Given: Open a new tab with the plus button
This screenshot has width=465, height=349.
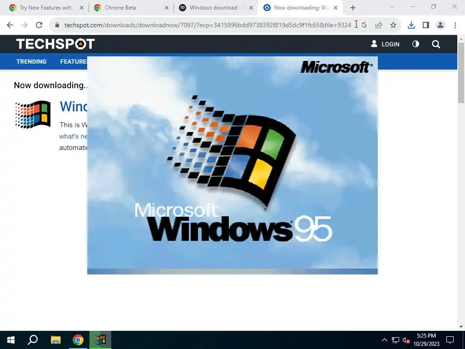Looking at the screenshot, I should point(352,8).
